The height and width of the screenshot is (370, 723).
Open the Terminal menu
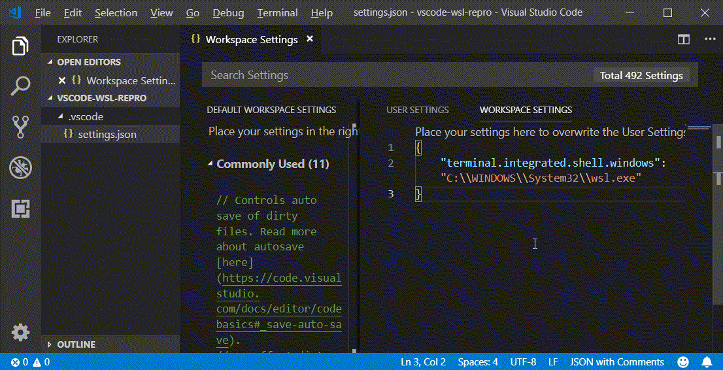coord(277,13)
